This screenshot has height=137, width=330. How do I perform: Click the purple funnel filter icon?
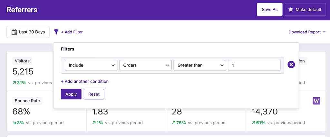click(56, 32)
